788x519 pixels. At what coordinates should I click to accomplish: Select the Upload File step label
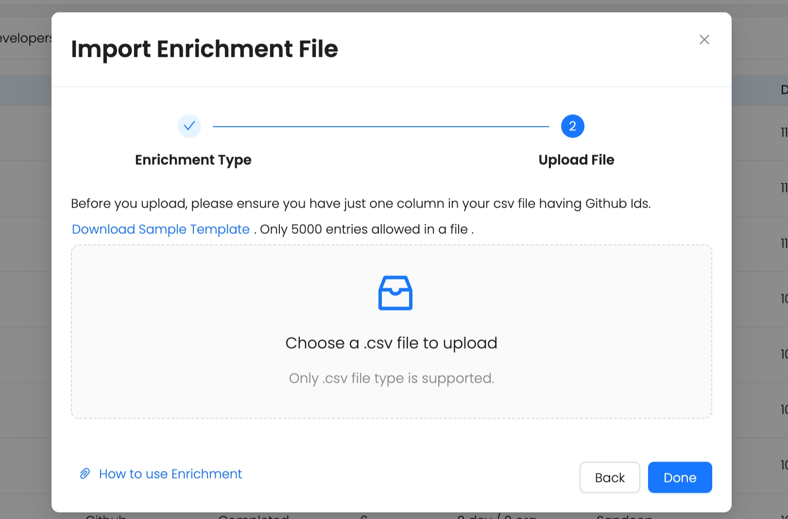(x=576, y=160)
